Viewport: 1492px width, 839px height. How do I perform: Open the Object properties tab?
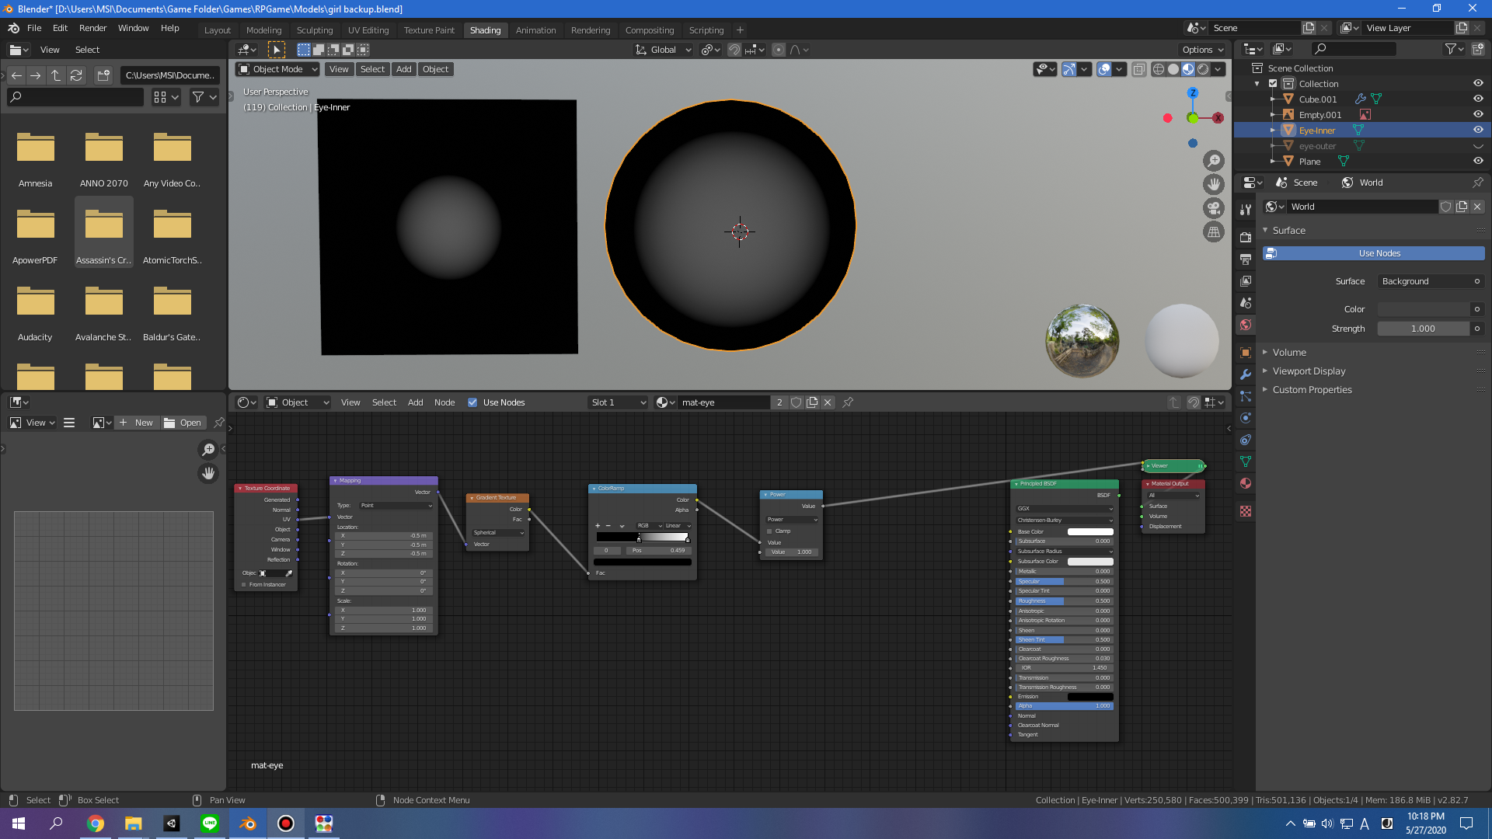[x=1246, y=353]
